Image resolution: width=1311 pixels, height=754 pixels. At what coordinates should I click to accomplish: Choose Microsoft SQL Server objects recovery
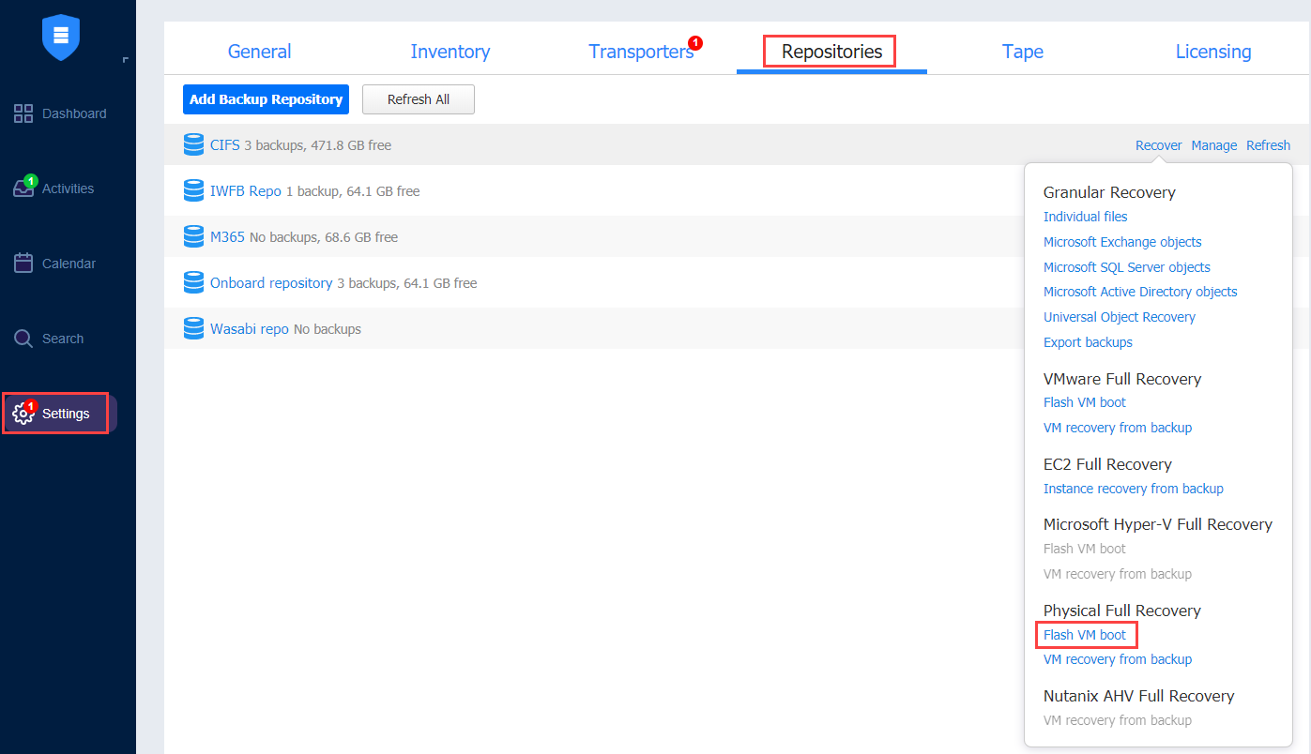[1127, 267]
